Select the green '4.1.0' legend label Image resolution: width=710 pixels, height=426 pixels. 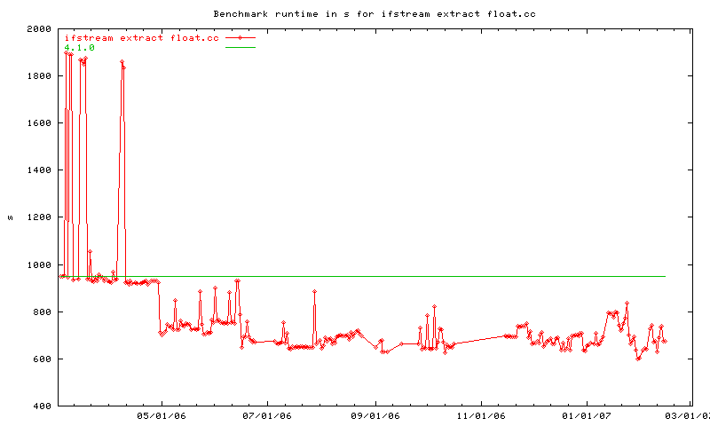(x=79, y=48)
